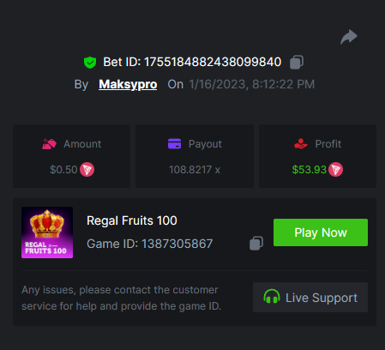This screenshot has width=385, height=350.
Task: Click the Game ID 1387305867 text
Action: pyautogui.click(x=149, y=244)
